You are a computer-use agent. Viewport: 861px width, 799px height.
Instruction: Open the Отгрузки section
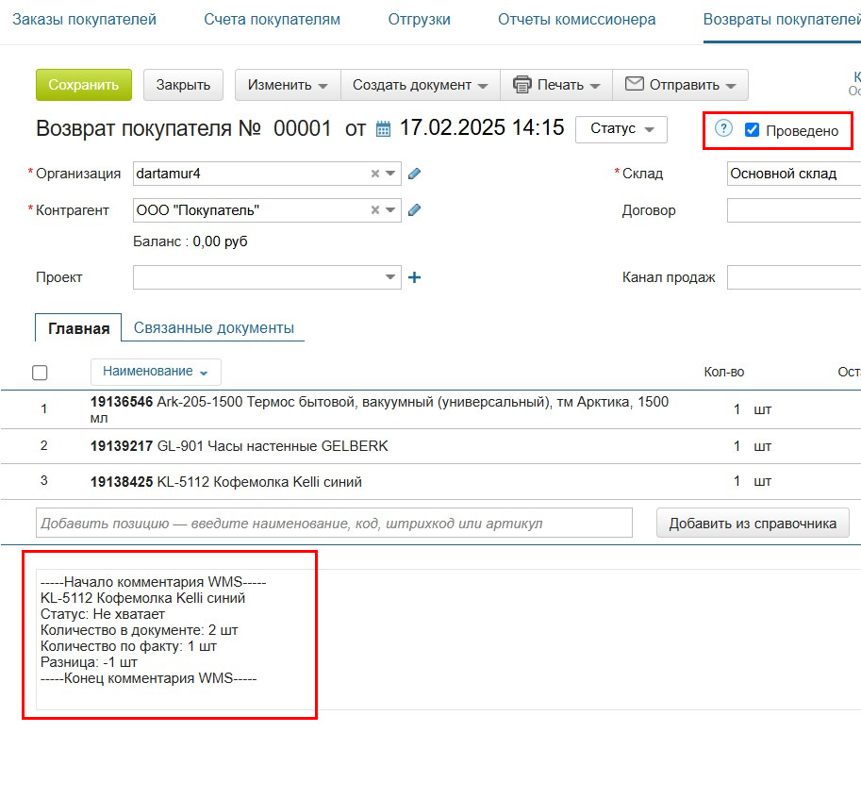(x=419, y=19)
